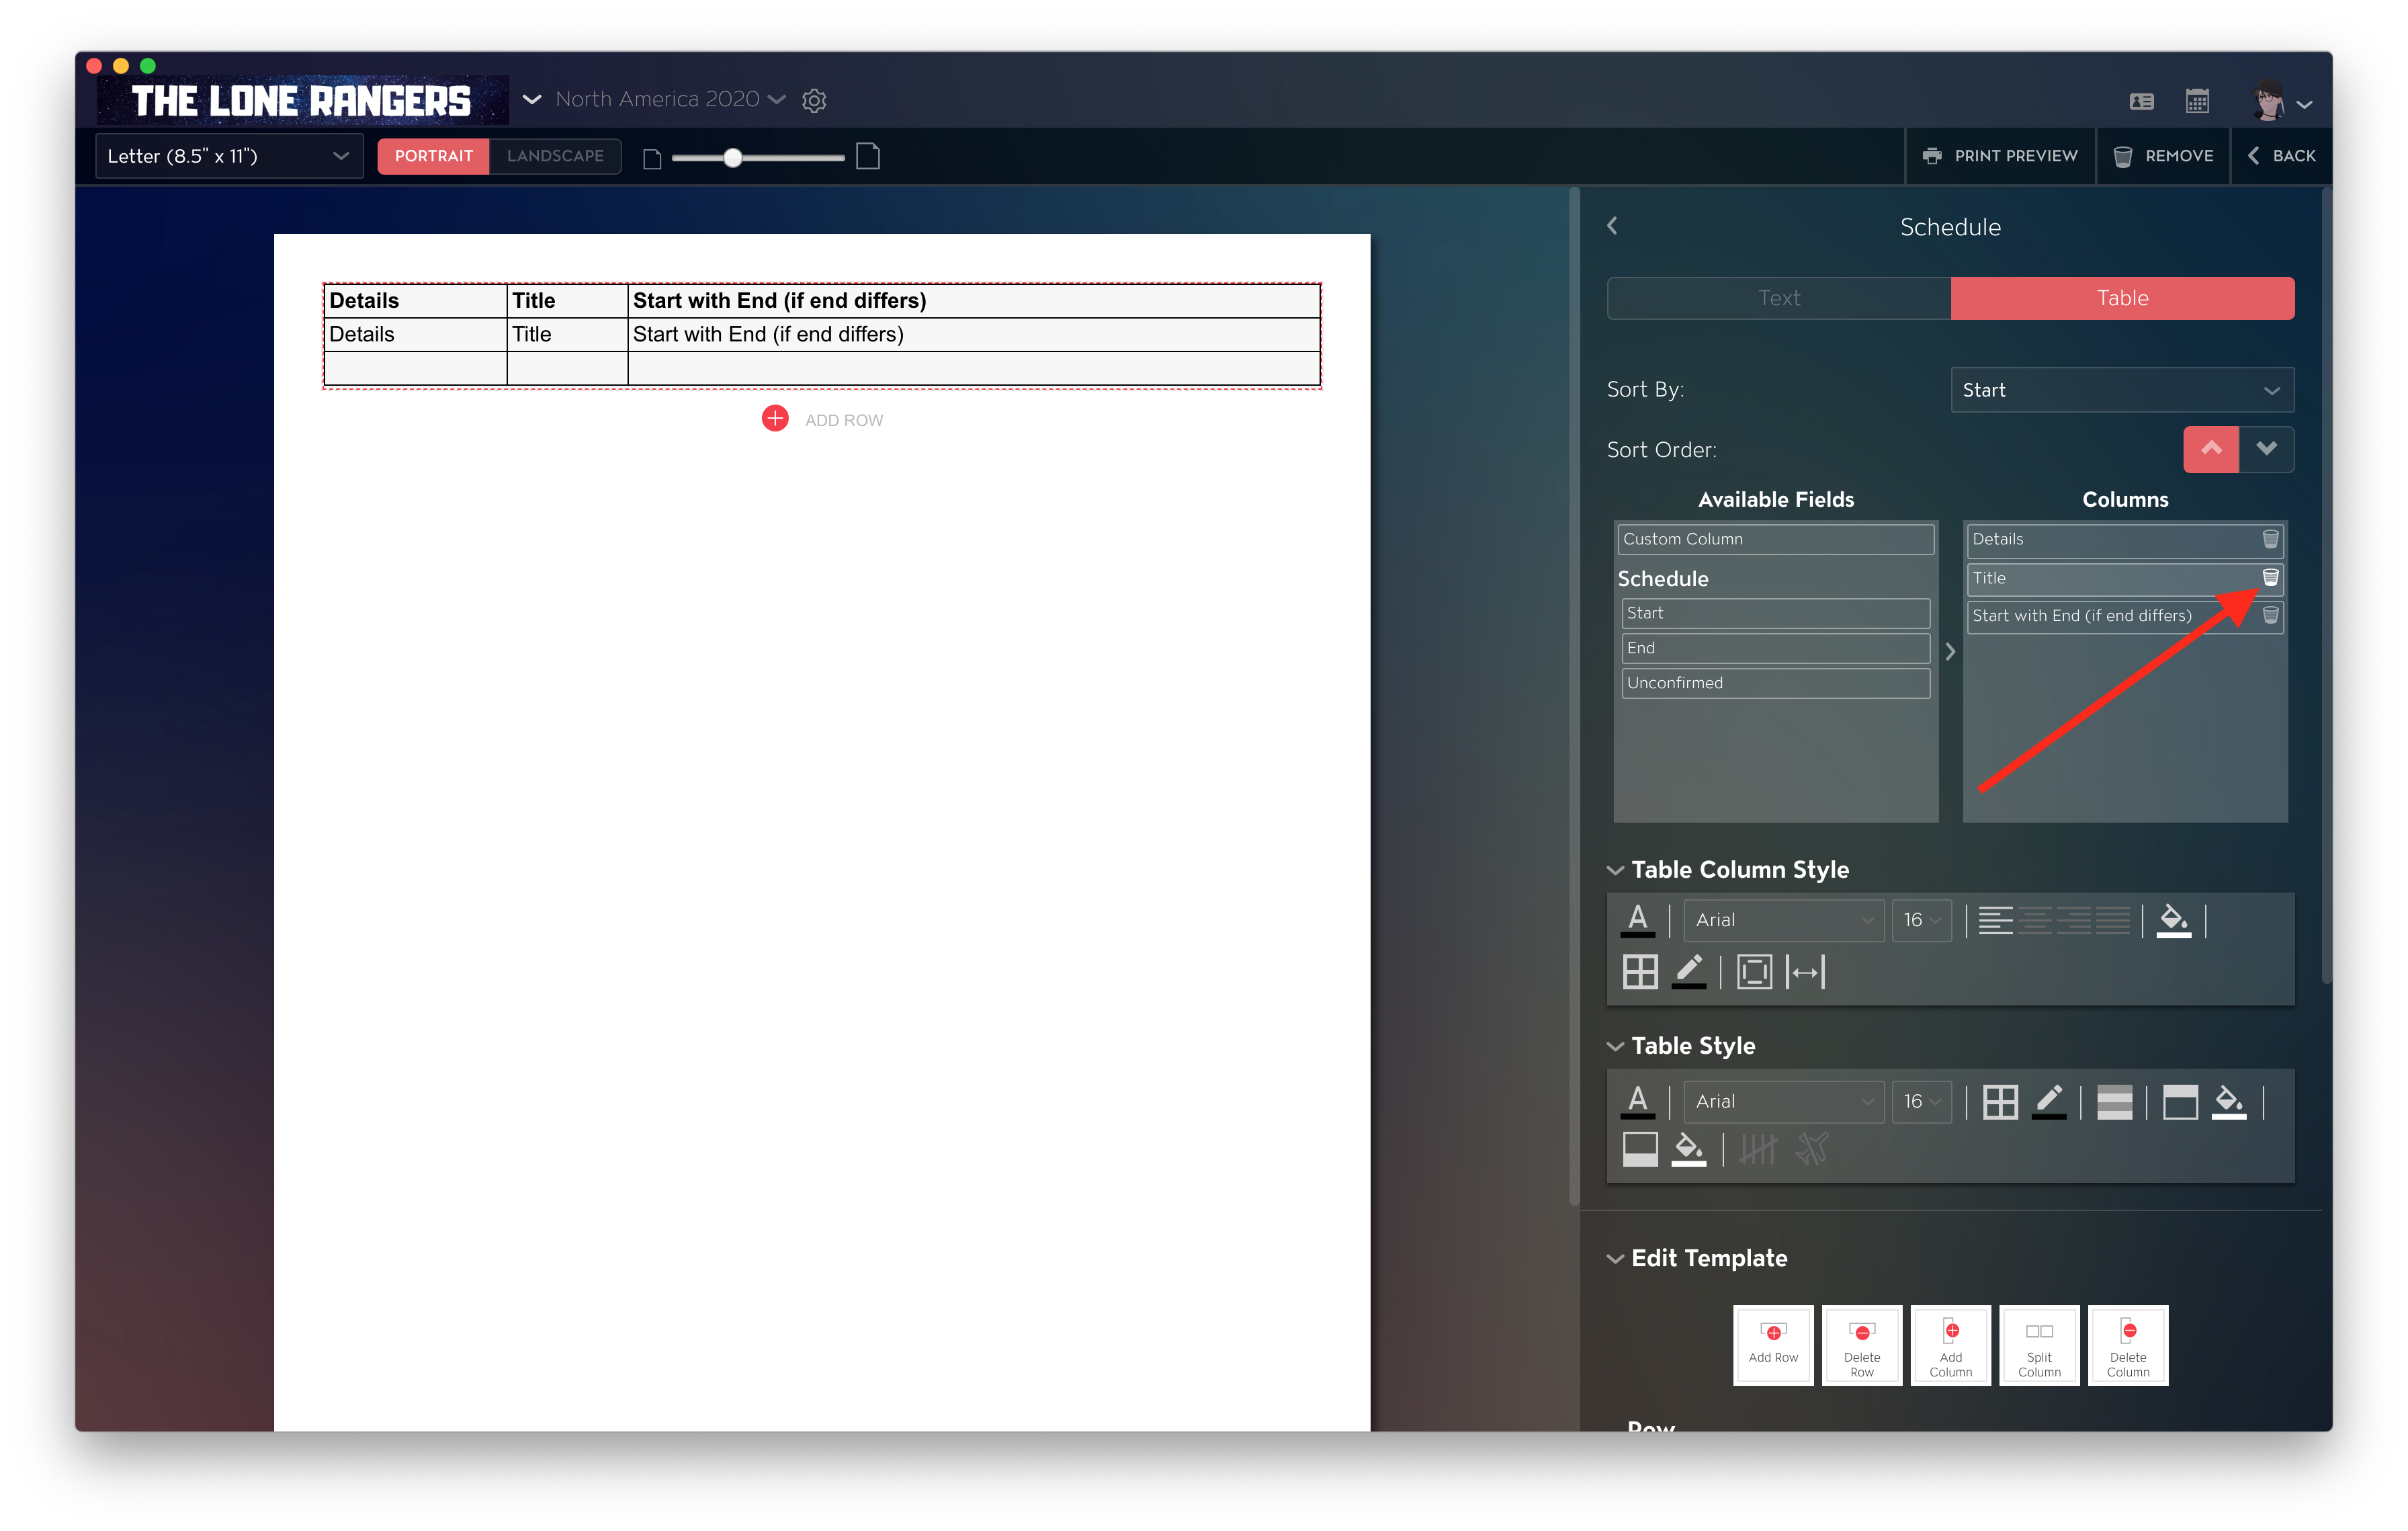Collapse the Table Column Style section

point(1615,871)
